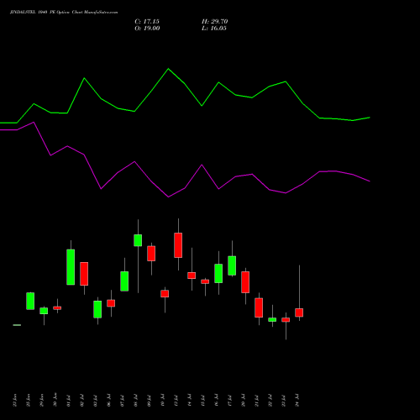Click the tall green candle above 01 Jul

[x=71, y=267]
